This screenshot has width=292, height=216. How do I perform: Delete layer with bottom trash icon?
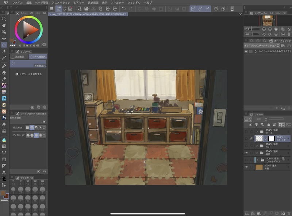click(x=289, y=213)
